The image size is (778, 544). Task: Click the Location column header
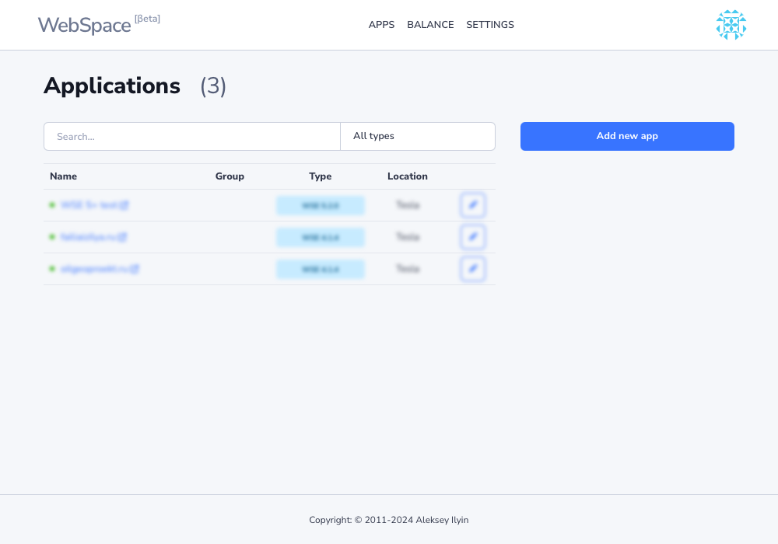point(408,176)
